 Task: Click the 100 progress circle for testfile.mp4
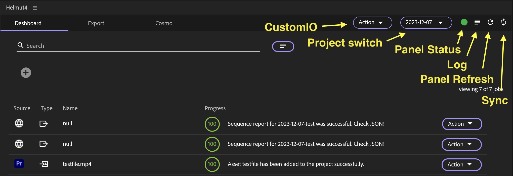coord(212,164)
